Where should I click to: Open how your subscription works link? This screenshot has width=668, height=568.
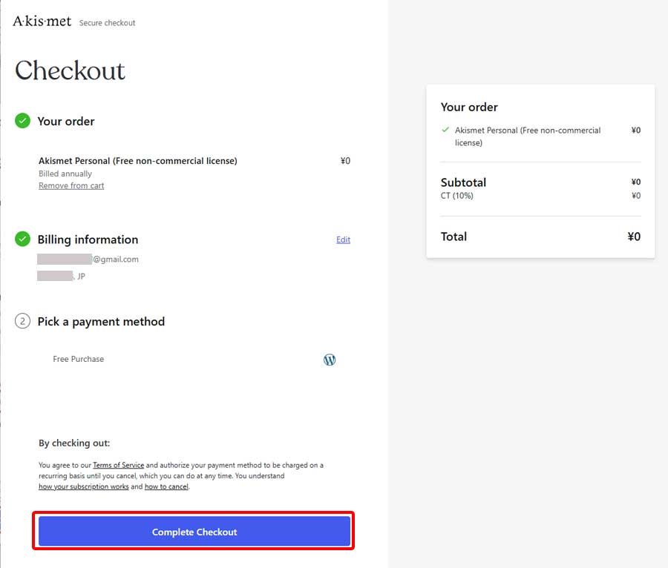84,486
